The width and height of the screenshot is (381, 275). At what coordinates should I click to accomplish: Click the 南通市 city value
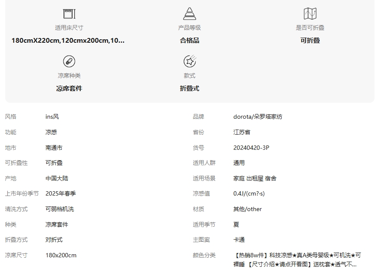(54, 148)
